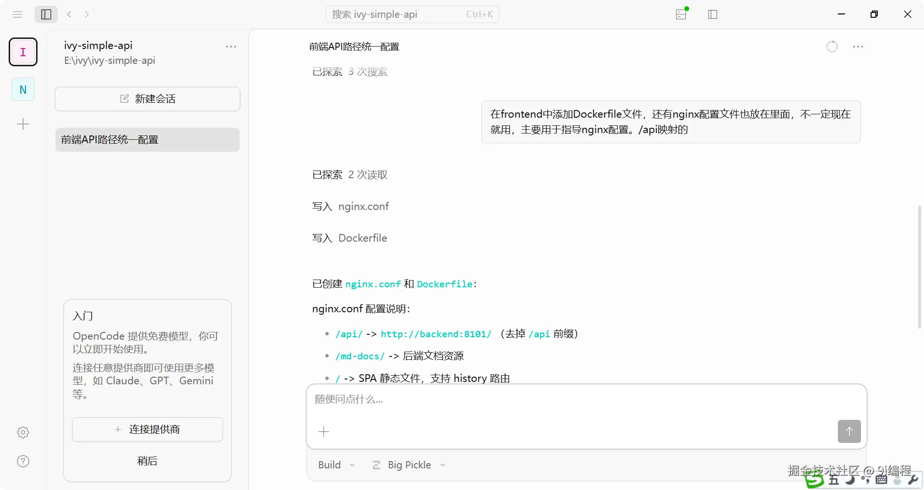Click the search ivy-simple-api box
Viewport: 924px width, 490px height.
point(412,14)
